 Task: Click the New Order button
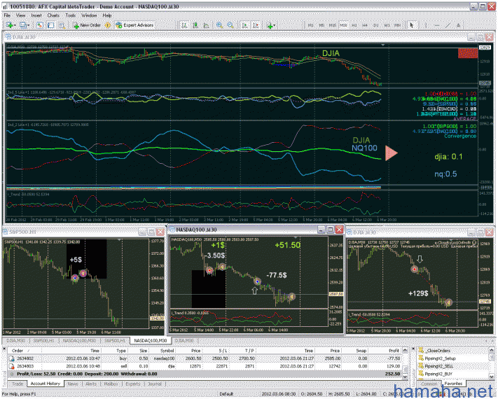point(87,25)
